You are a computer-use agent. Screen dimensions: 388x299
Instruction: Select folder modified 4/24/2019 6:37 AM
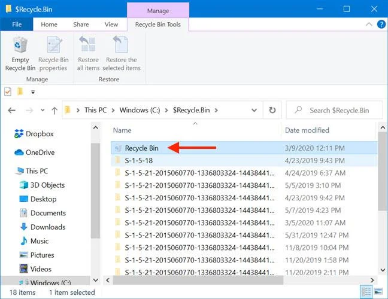244,173
